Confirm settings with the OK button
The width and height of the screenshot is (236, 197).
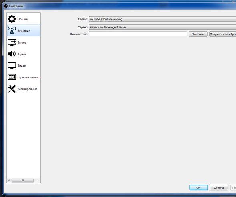[198, 187]
